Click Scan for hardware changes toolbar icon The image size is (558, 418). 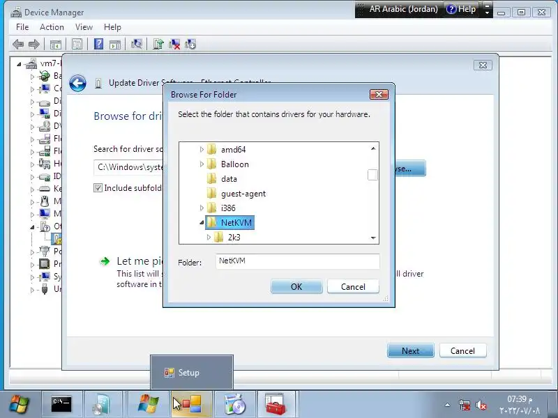[x=136, y=44]
